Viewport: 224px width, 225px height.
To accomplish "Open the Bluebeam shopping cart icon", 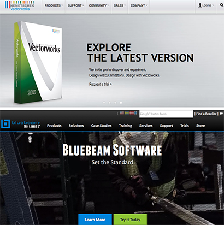I will coord(221,114).
